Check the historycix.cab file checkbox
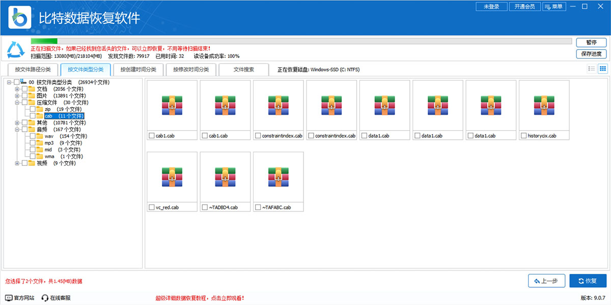Viewport: 611px width, 305px height. (524, 136)
